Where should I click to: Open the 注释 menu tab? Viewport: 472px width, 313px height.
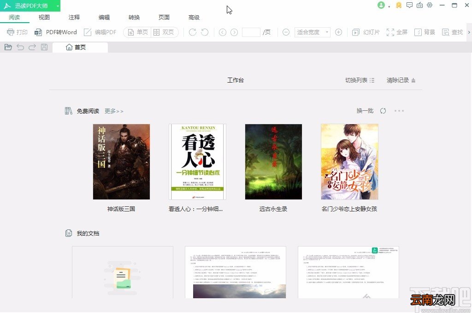pos(74,17)
